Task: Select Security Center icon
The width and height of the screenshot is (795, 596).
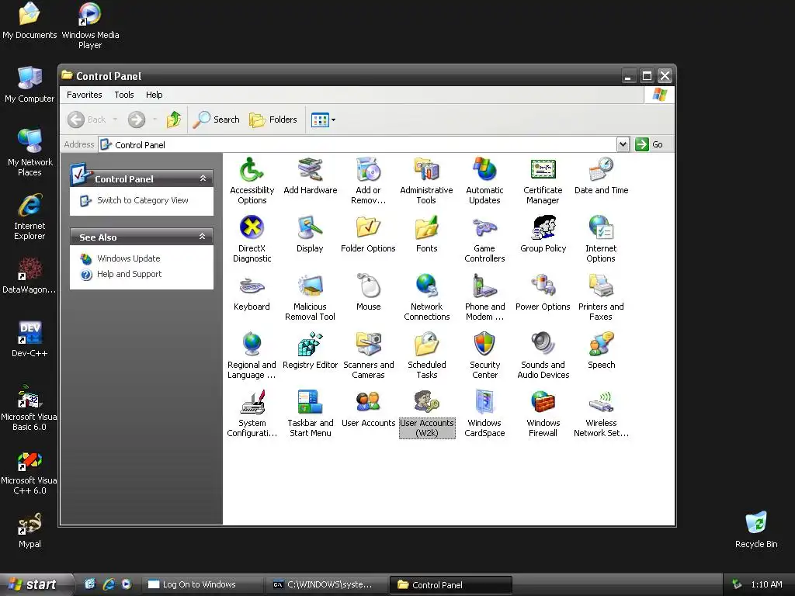Action: tap(484, 355)
